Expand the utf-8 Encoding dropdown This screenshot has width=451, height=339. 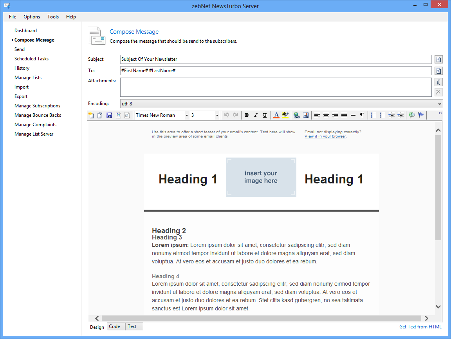[439, 103]
